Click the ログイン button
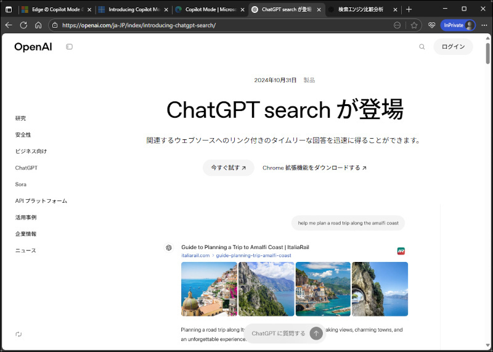The image size is (493, 352). [x=453, y=47]
